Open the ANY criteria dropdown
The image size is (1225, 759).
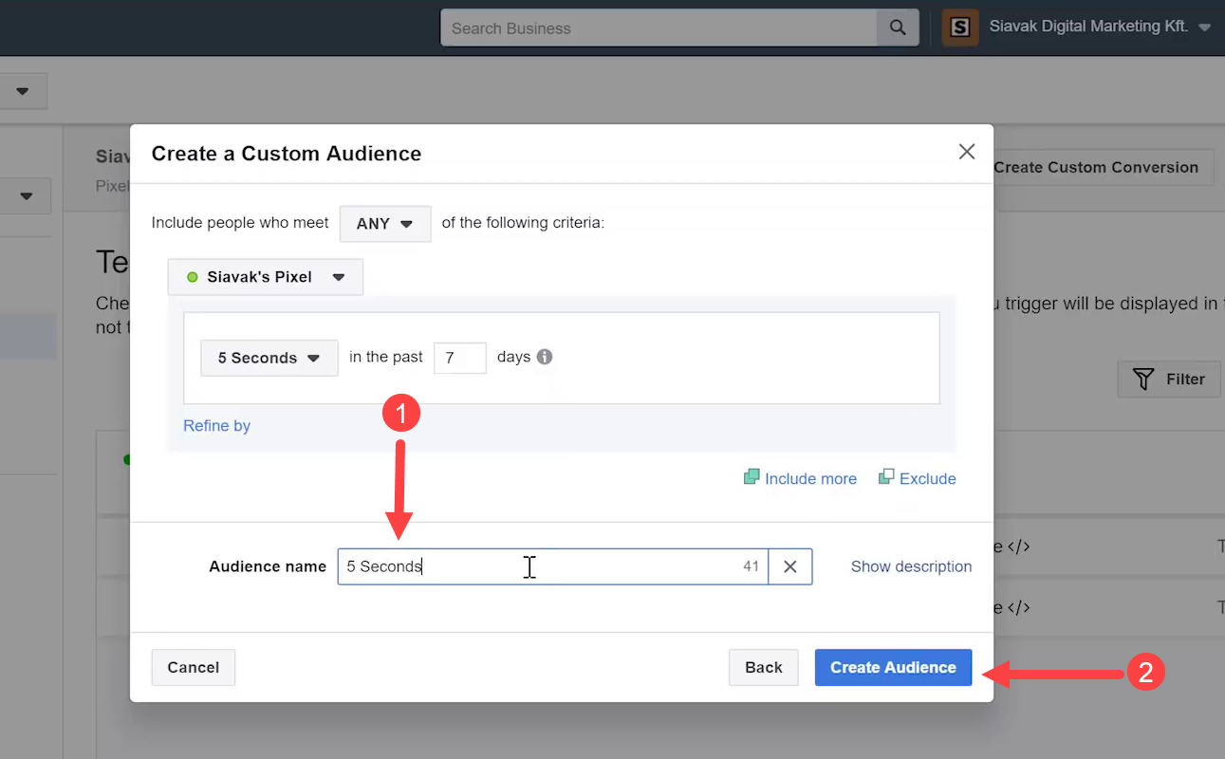(385, 224)
